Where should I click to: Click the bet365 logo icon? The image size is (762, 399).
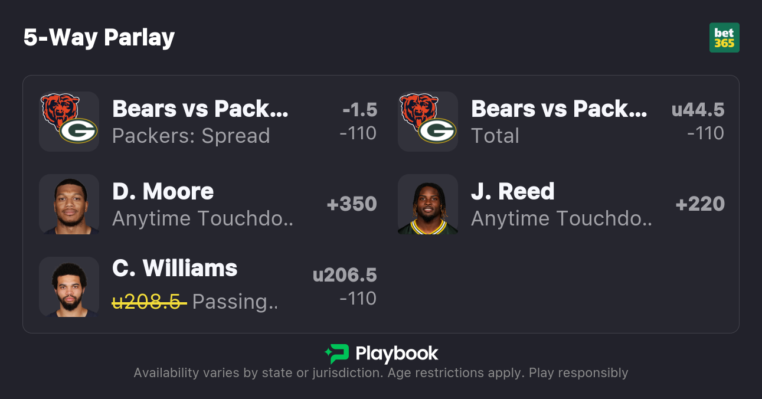(724, 38)
